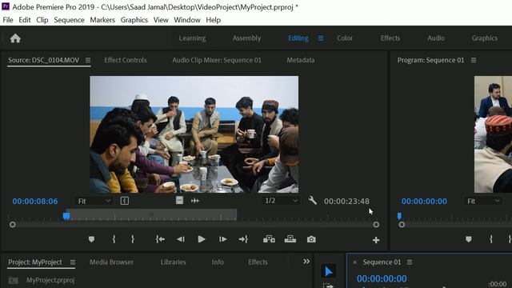The width and height of the screenshot is (512, 288).
Task: Play the source clip
Action: point(202,239)
